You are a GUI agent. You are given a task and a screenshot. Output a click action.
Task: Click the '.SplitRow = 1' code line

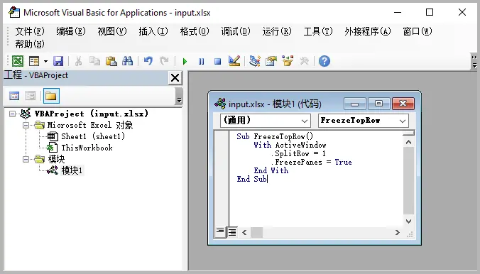(298, 153)
